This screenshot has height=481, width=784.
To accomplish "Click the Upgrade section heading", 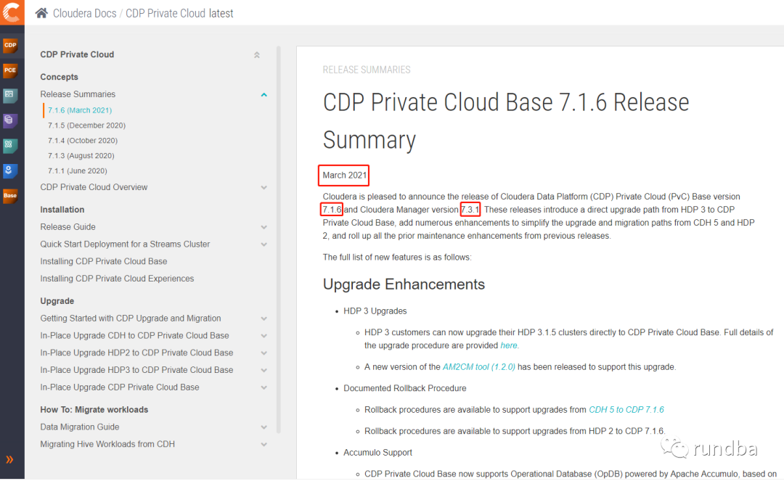I will (57, 301).
